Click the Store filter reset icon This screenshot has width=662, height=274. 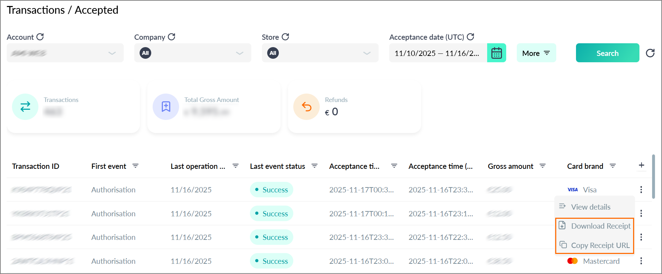pyautogui.click(x=286, y=37)
